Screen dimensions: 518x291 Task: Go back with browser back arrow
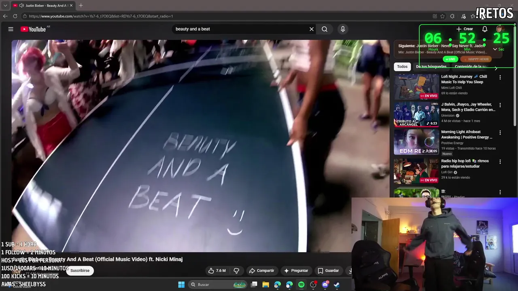pos(5,16)
